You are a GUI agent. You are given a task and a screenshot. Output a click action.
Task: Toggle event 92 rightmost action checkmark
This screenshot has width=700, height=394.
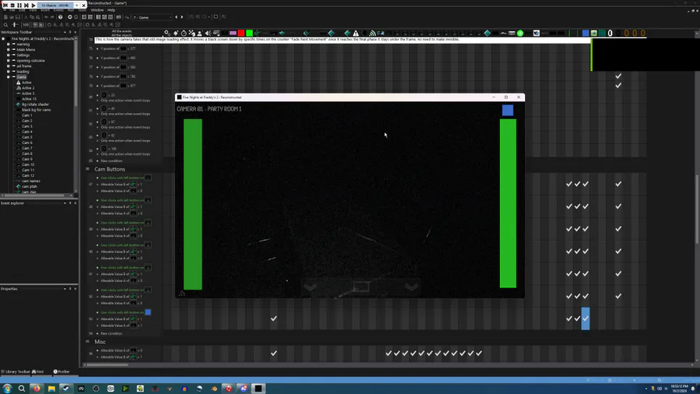tap(618, 296)
